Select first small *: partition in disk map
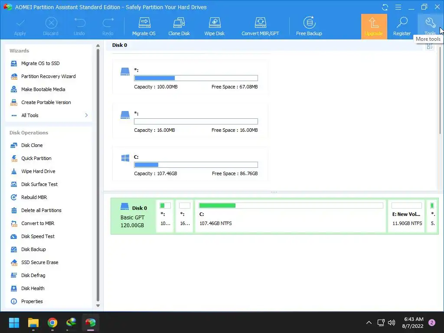The height and width of the screenshot is (333, 444). (x=165, y=216)
